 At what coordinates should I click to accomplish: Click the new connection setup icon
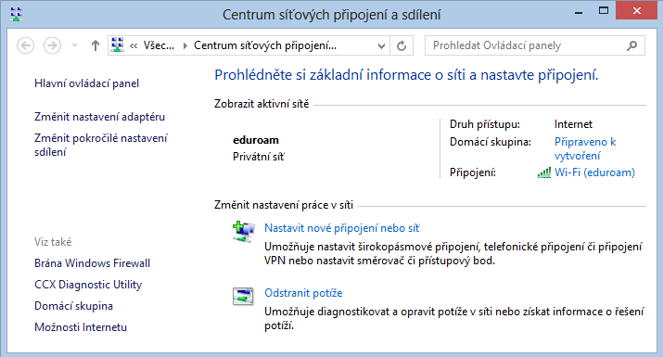point(243,232)
